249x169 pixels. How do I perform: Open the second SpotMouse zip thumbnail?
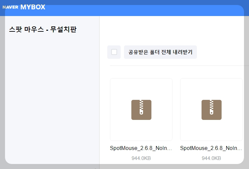tap(211, 110)
